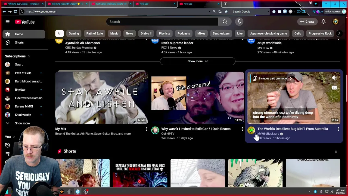Open options for Deadliest Bug video
Screen dimensions: 348x196
(x=338, y=129)
